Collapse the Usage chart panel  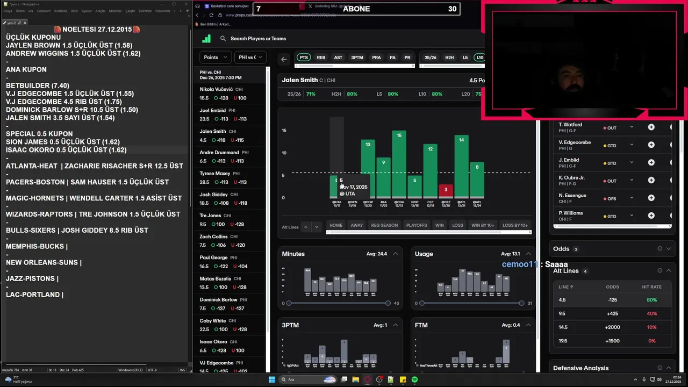(528, 254)
